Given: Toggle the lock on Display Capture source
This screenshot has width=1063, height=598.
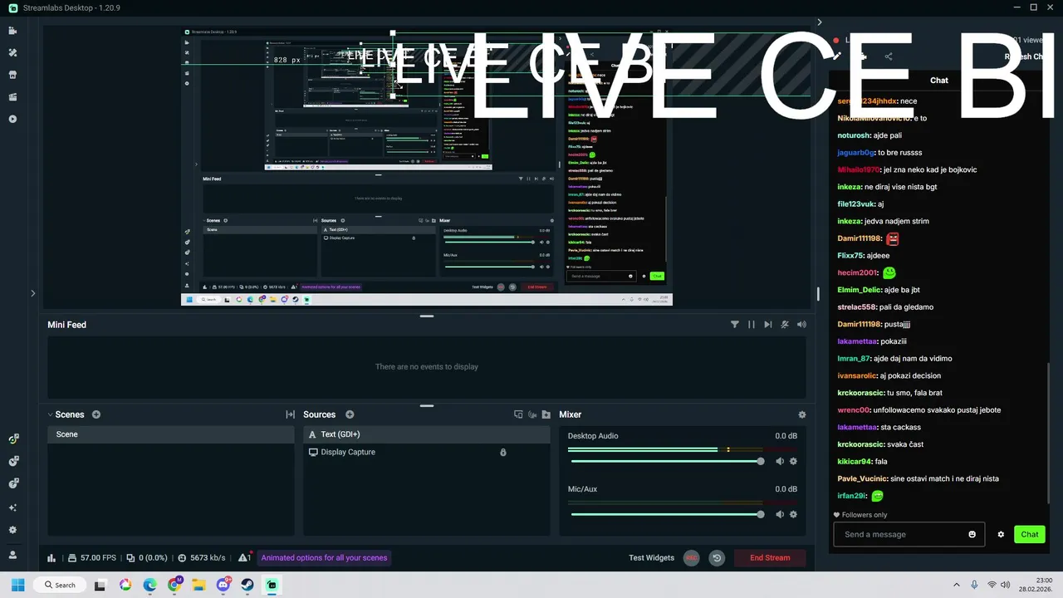Looking at the screenshot, I should point(503,452).
